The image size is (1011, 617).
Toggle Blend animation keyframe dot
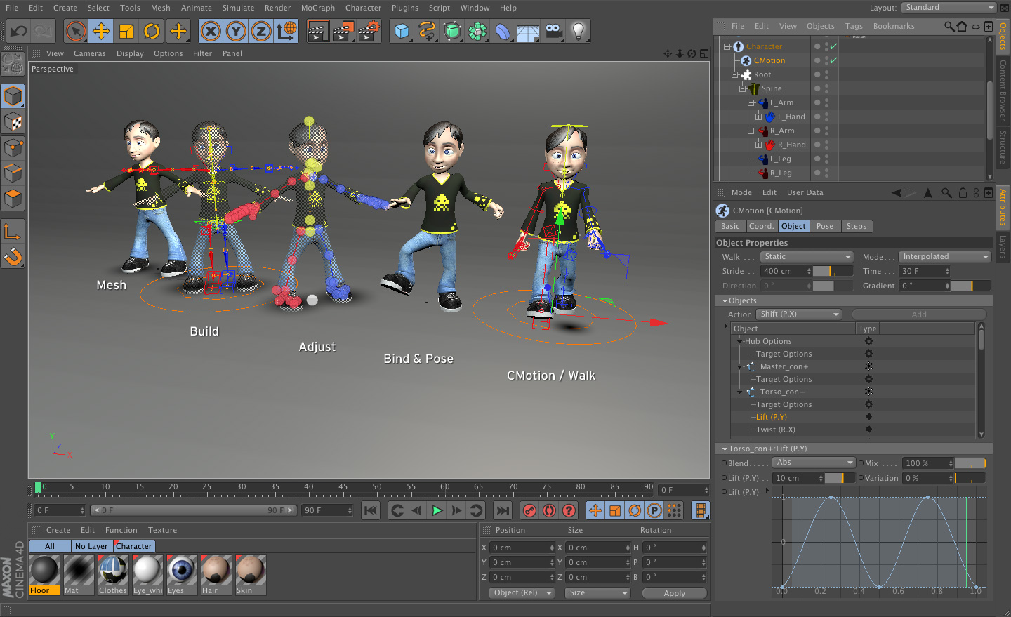[x=725, y=463]
